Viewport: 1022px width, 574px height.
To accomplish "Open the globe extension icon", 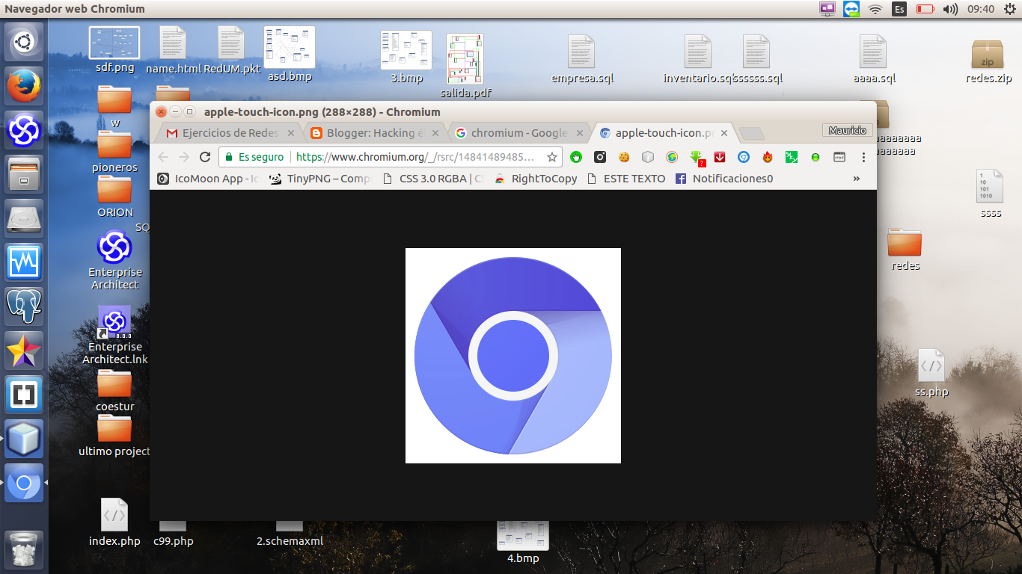I will pos(670,158).
